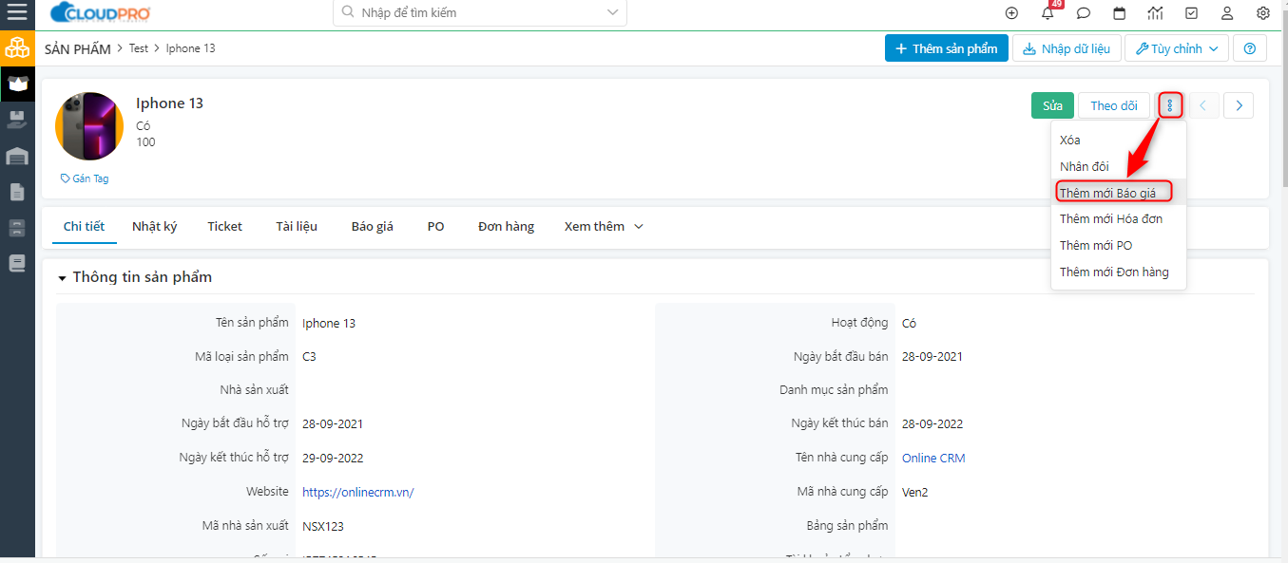This screenshot has width=1288, height=563.
Task: Open the hand-box sidebar icon
Action: pos(17,120)
